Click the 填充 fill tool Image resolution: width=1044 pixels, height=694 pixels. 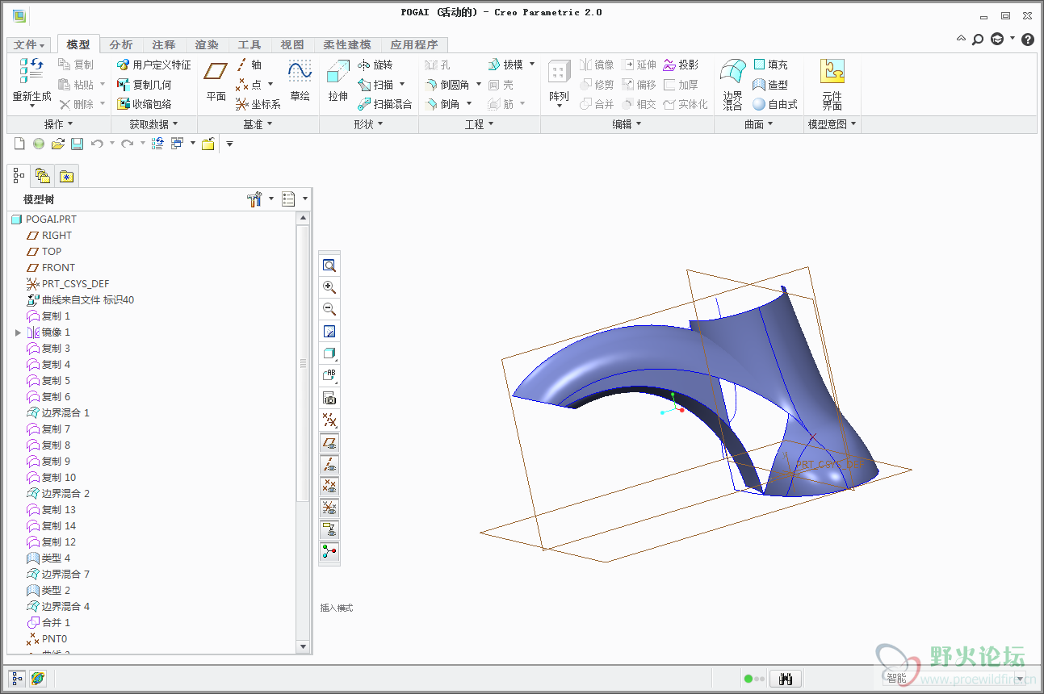tap(770, 65)
